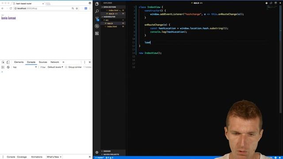Bookmark the page with the star icon
Screen dimensions: 283x159
[76, 8]
